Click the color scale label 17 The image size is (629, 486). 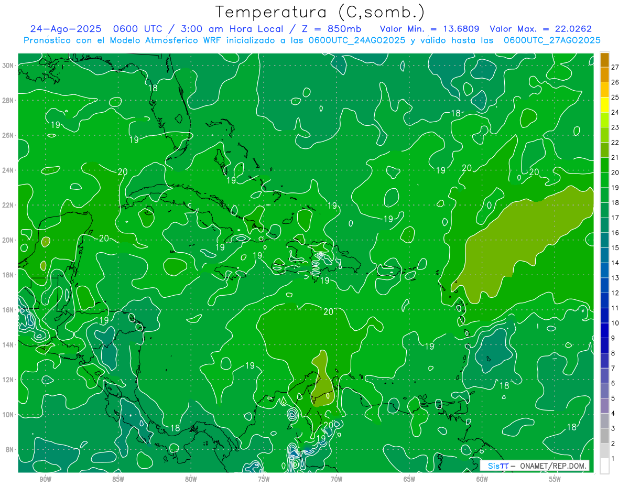pos(615,218)
